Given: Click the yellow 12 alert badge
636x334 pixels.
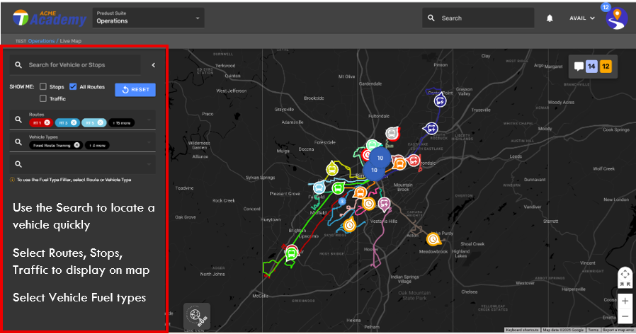Looking at the screenshot, I should (606, 67).
